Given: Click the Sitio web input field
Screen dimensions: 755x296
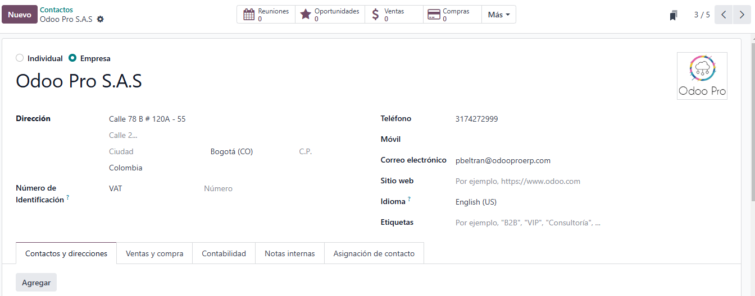Looking at the screenshot, I should (590, 181).
